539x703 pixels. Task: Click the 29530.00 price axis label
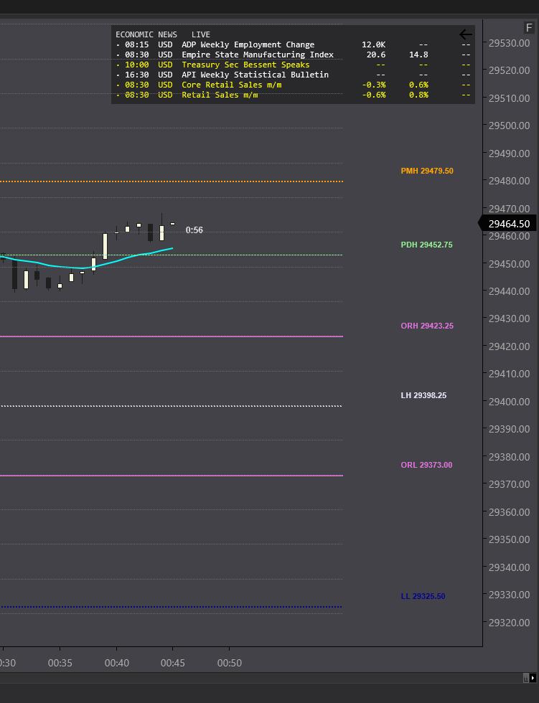(x=509, y=43)
